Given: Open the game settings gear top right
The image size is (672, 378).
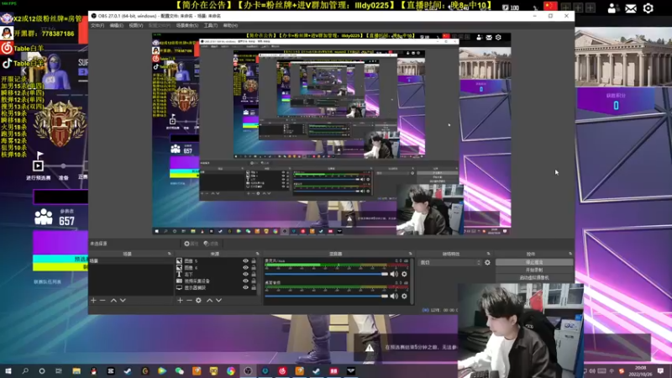Looking at the screenshot, I should (x=648, y=8).
